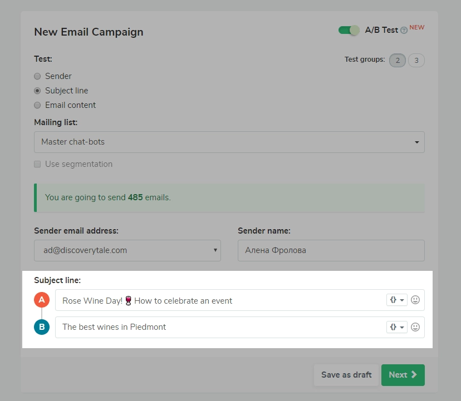Open the emoji picker for subject line A
Image resolution: width=461 pixels, height=401 pixels.
(x=415, y=299)
